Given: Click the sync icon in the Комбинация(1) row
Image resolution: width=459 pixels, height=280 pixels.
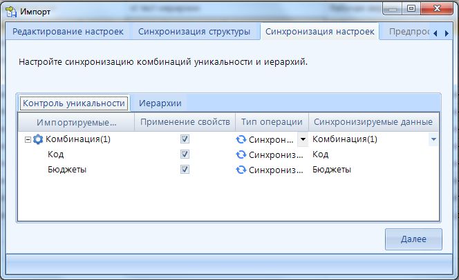Looking at the screenshot, I should [x=241, y=139].
